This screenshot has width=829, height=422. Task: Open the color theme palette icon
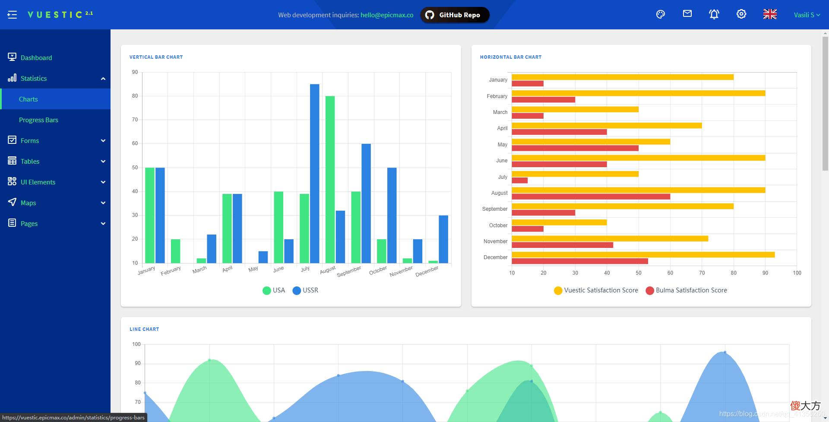click(x=661, y=14)
